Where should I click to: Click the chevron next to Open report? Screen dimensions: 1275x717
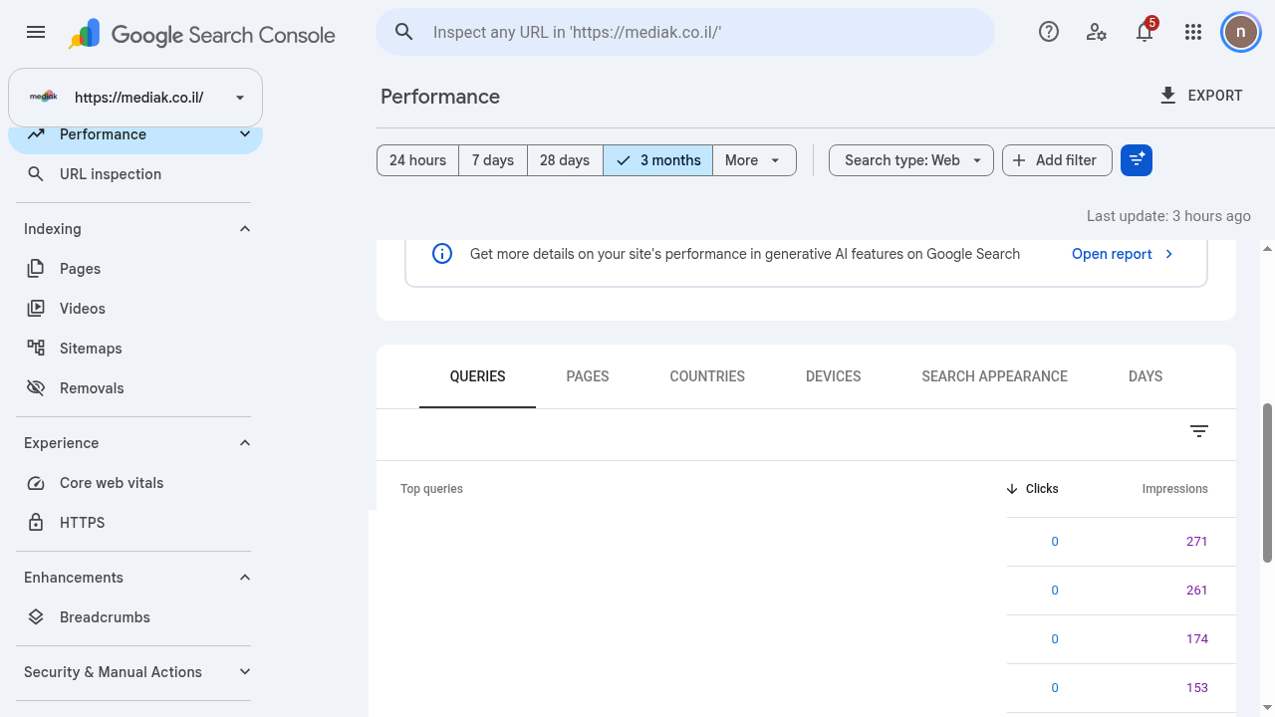pos(1169,254)
